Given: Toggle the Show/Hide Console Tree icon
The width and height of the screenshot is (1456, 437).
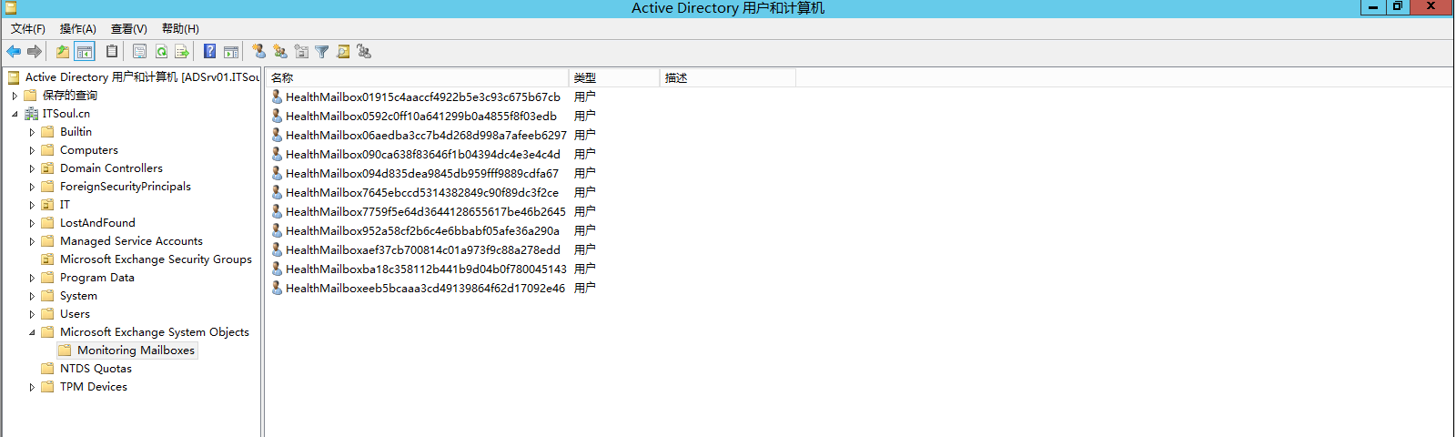Looking at the screenshot, I should pos(85,52).
